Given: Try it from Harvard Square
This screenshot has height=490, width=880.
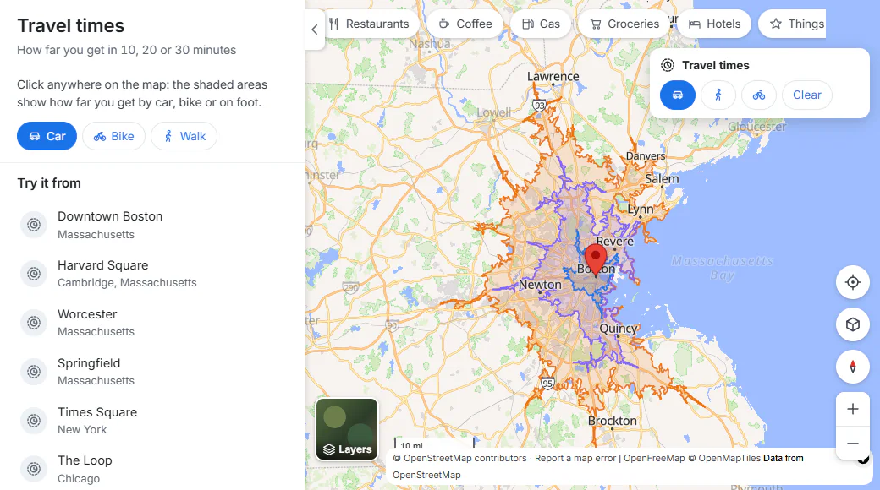Looking at the screenshot, I should click(x=152, y=274).
